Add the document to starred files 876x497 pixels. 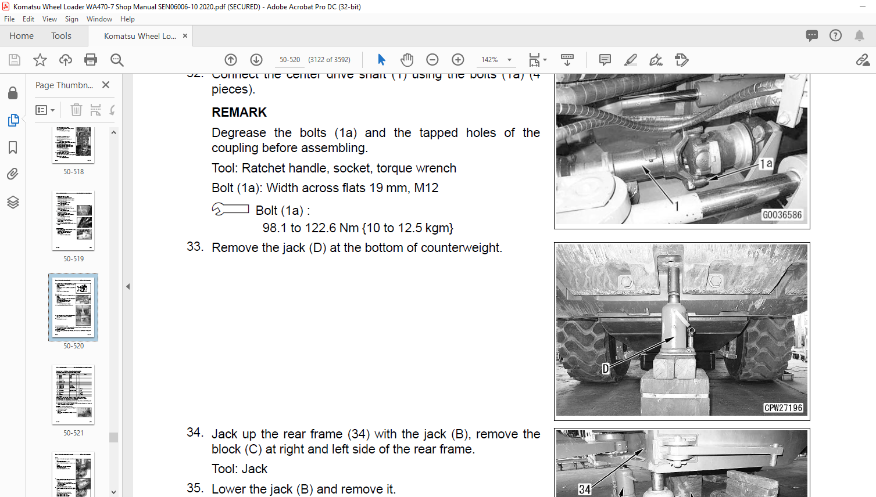tap(40, 60)
